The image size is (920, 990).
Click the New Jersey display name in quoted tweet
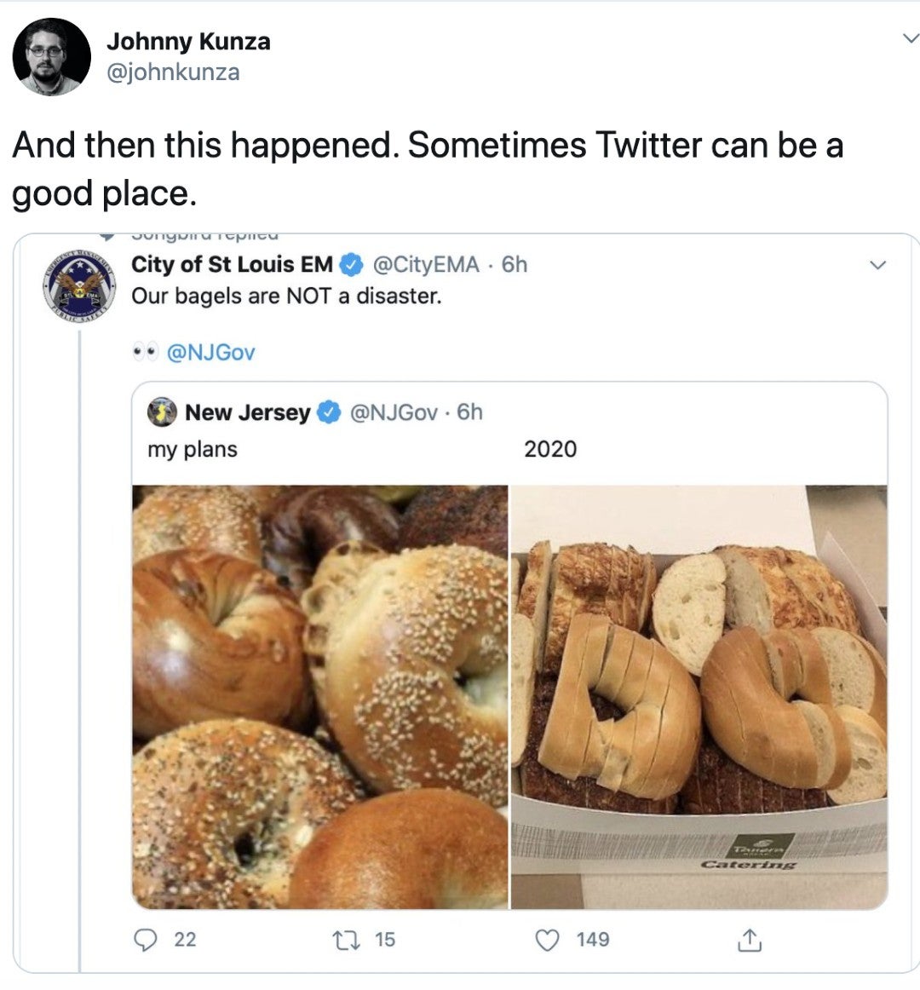248,412
